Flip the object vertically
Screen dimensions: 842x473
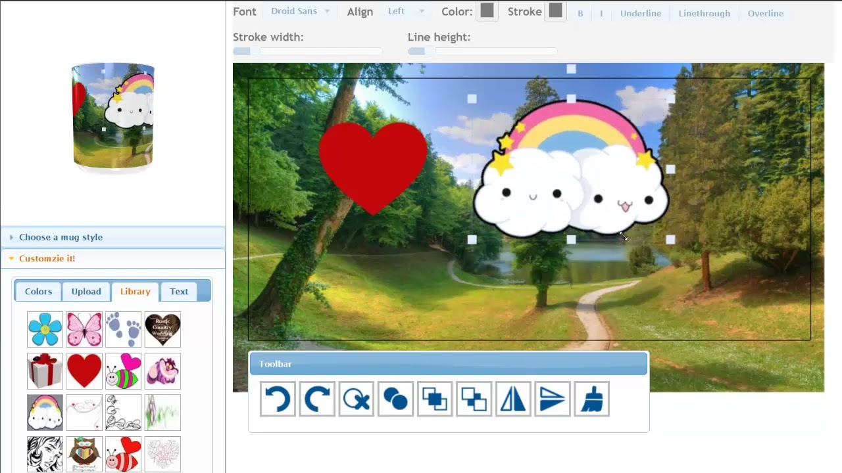(x=553, y=399)
